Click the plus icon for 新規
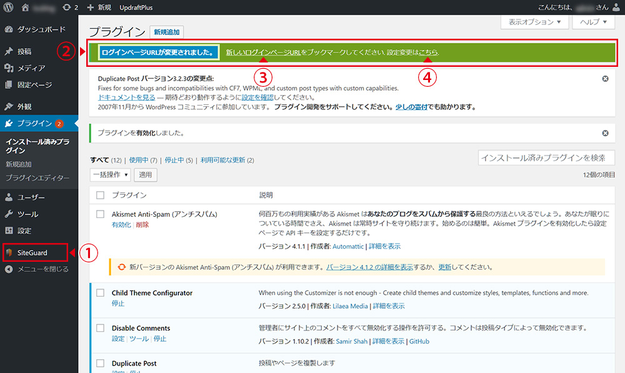The image size is (625, 373). [x=91, y=7]
